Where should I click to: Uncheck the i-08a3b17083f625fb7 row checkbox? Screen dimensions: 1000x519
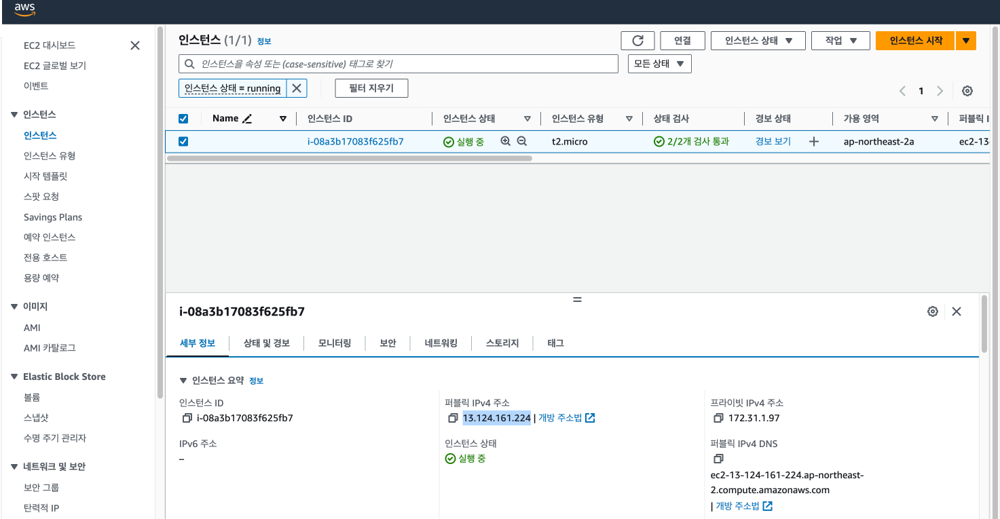point(183,142)
